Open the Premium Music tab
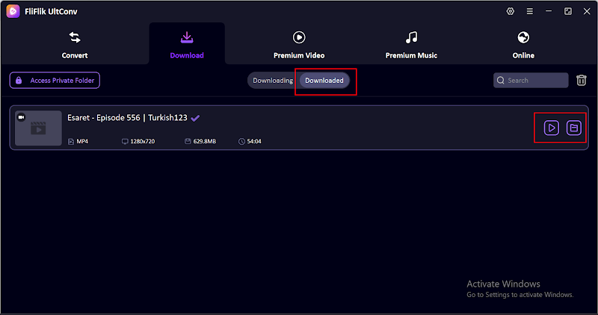Image resolution: width=598 pixels, height=315 pixels. tap(411, 45)
